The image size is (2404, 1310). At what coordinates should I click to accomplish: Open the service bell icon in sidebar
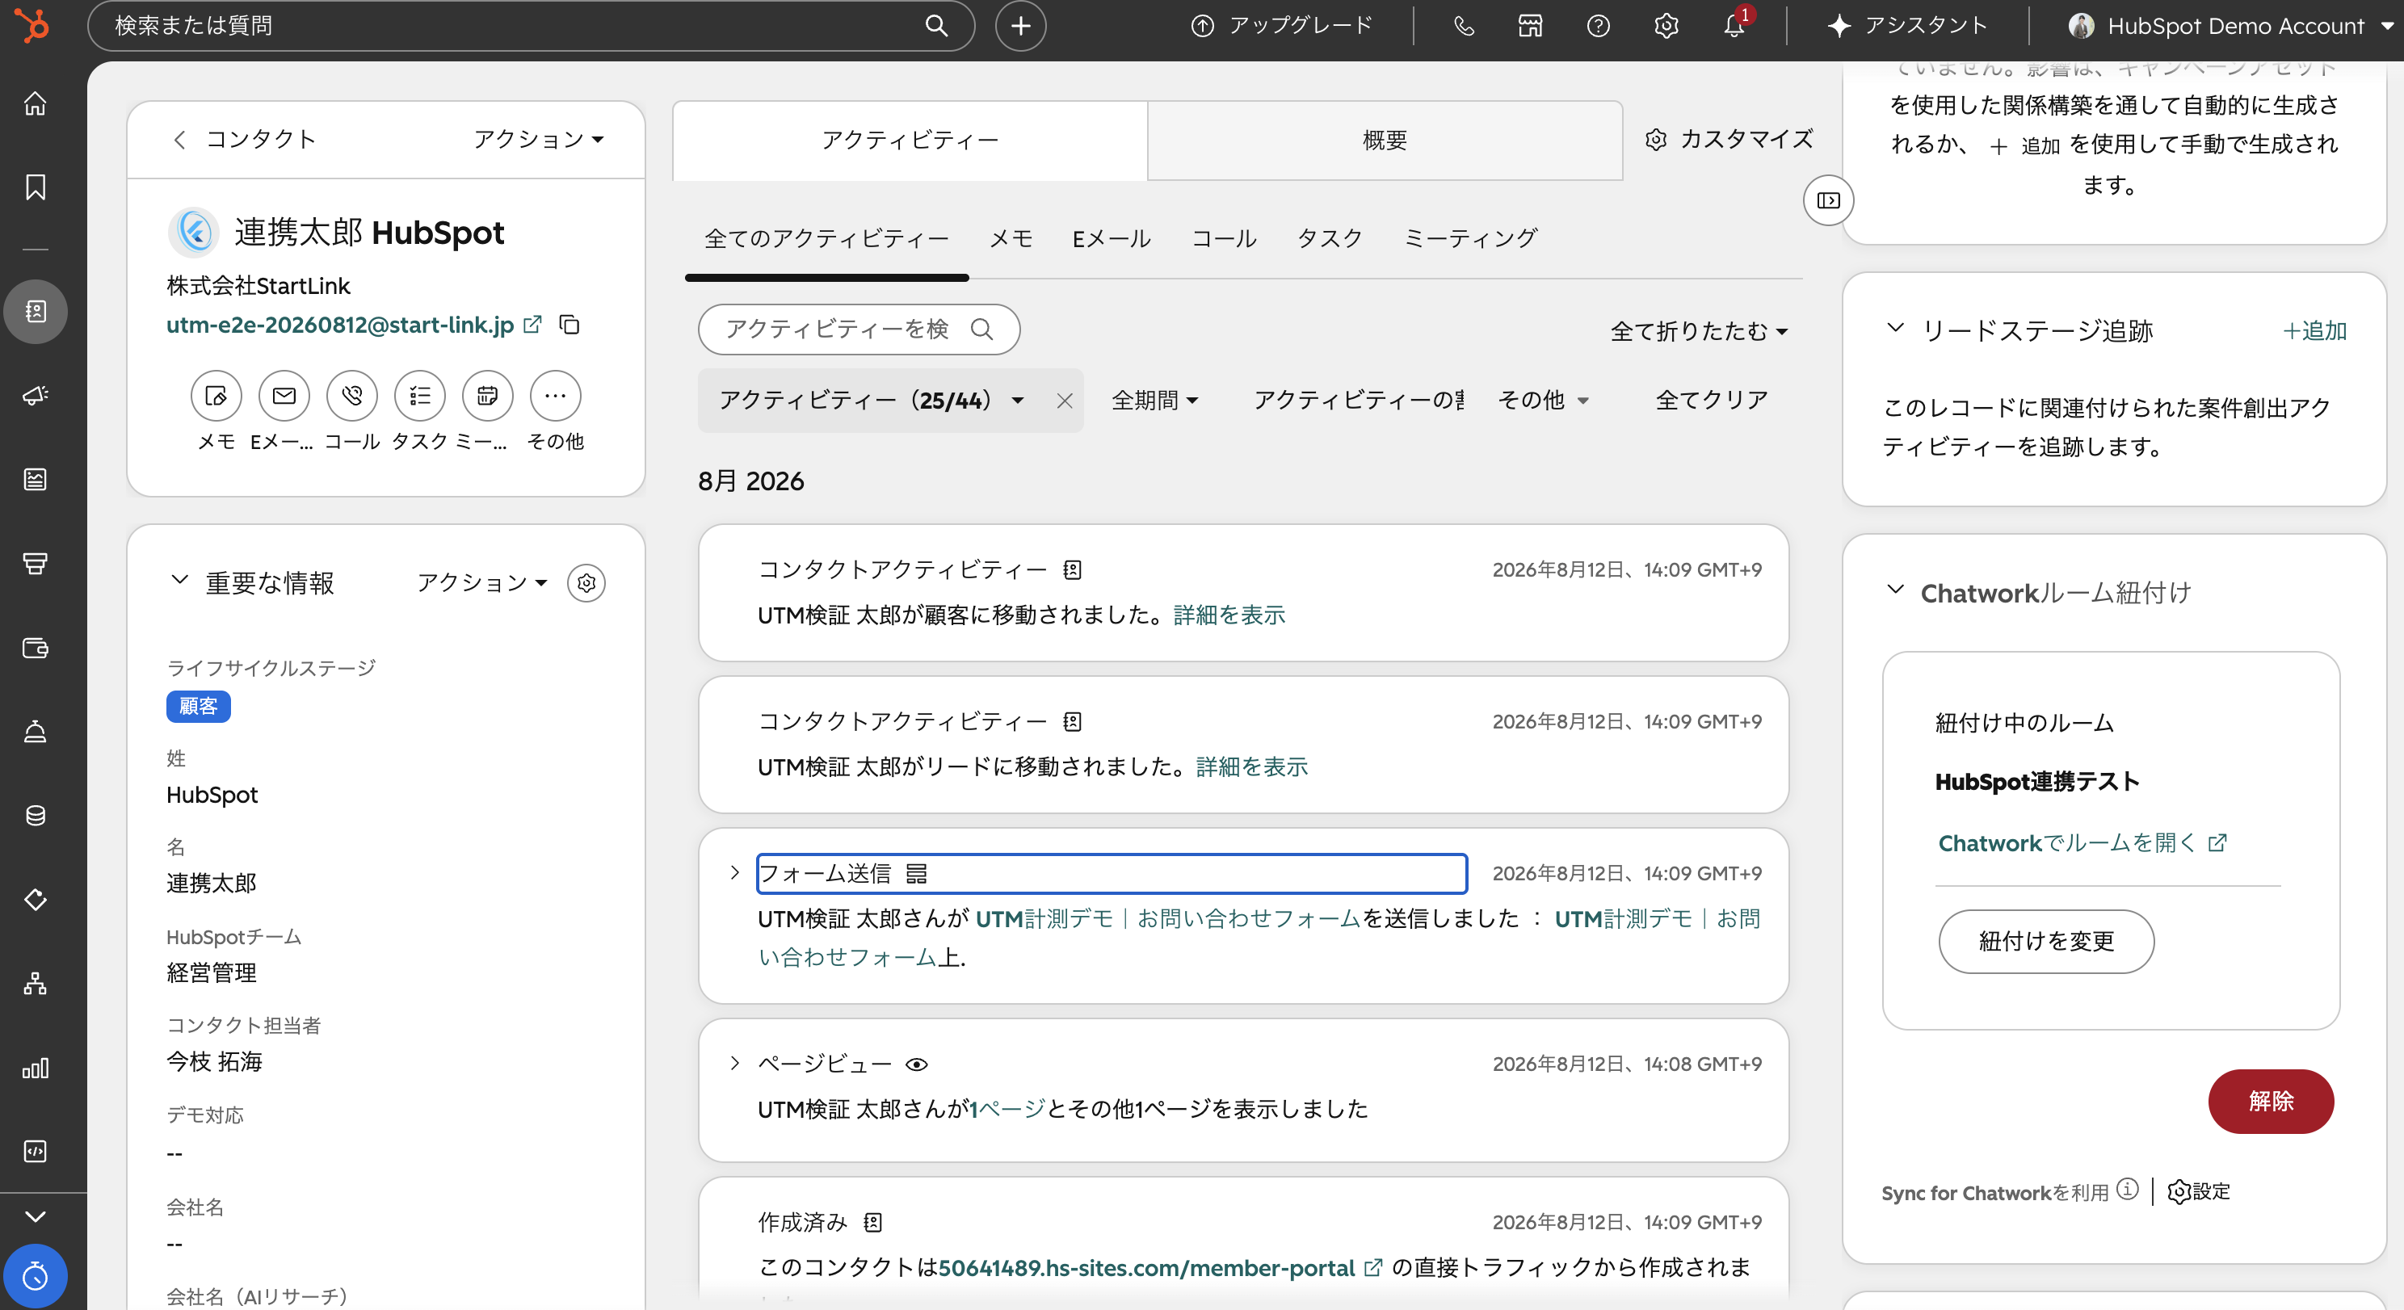pyautogui.click(x=36, y=732)
